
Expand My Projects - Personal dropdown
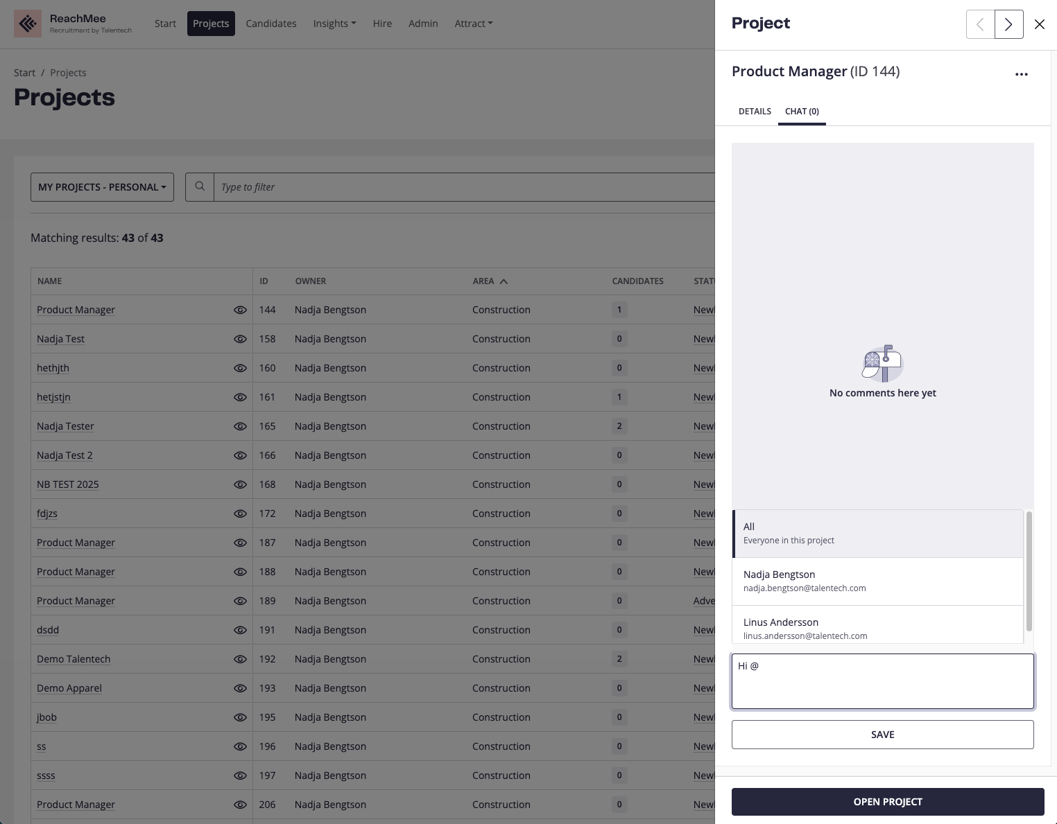[102, 187]
